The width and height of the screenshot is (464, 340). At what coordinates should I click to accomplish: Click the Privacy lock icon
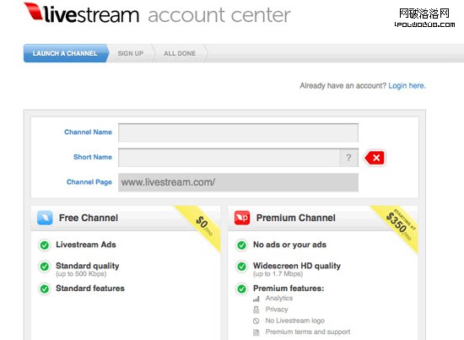pos(256,310)
